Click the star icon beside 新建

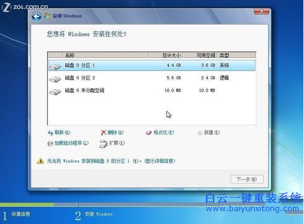[x=200, y=133]
